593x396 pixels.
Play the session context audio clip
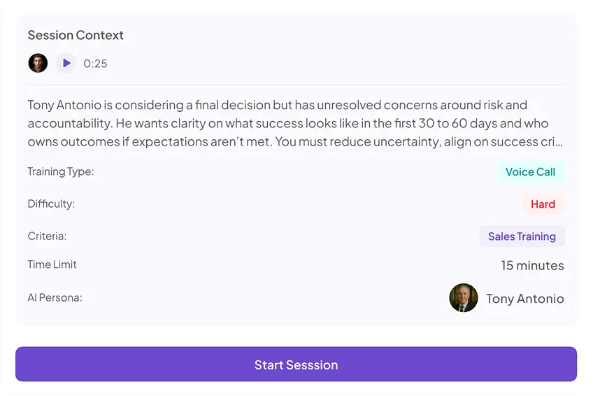pyautogui.click(x=66, y=63)
